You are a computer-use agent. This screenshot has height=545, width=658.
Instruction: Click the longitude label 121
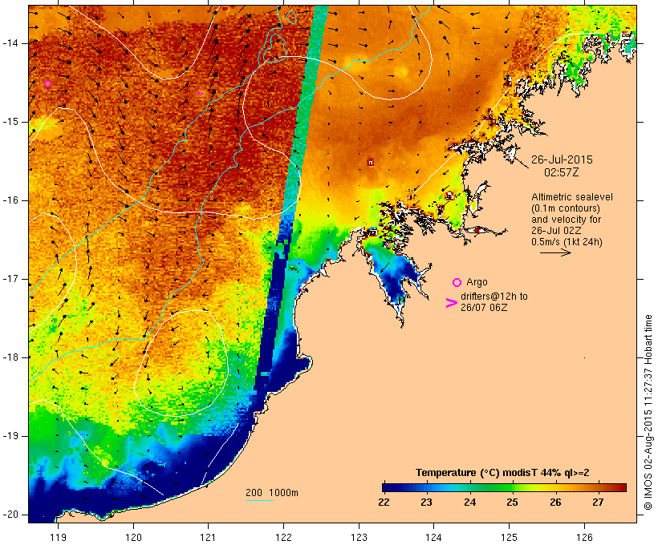(x=208, y=537)
